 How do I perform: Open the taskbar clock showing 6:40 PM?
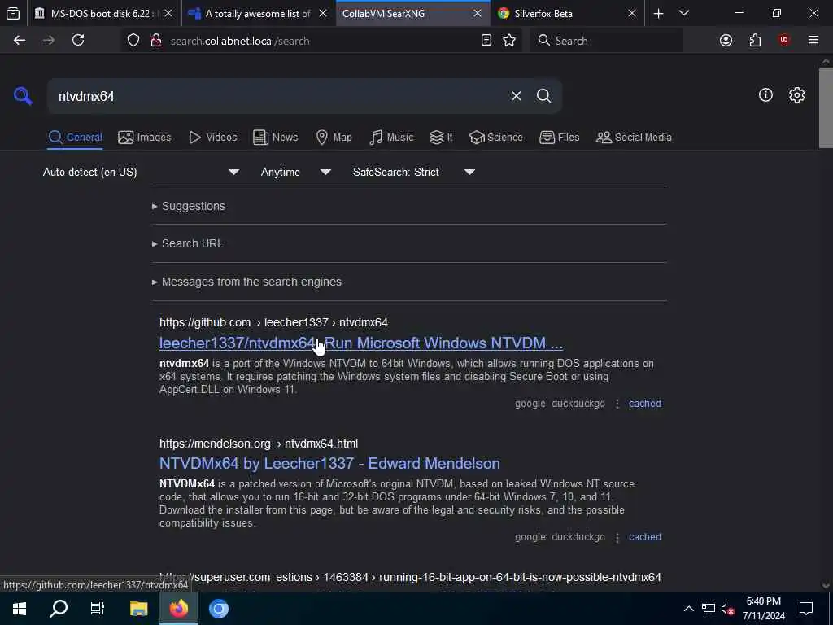[763, 609]
